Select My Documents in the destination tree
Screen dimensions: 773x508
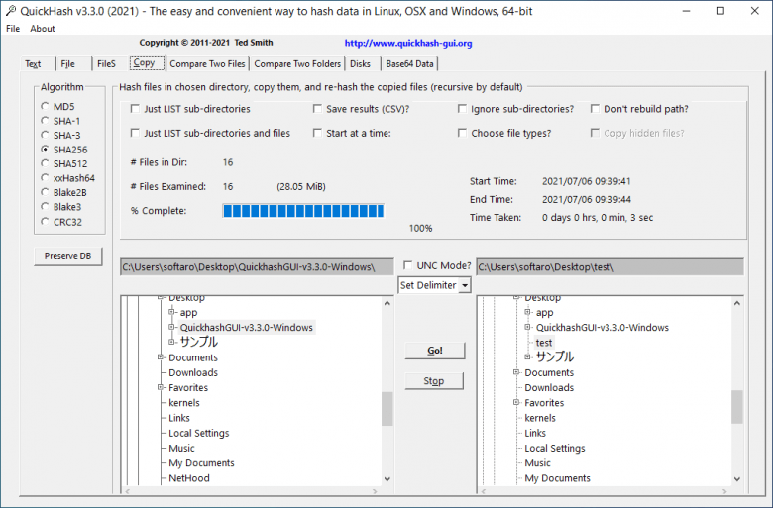point(558,478)
